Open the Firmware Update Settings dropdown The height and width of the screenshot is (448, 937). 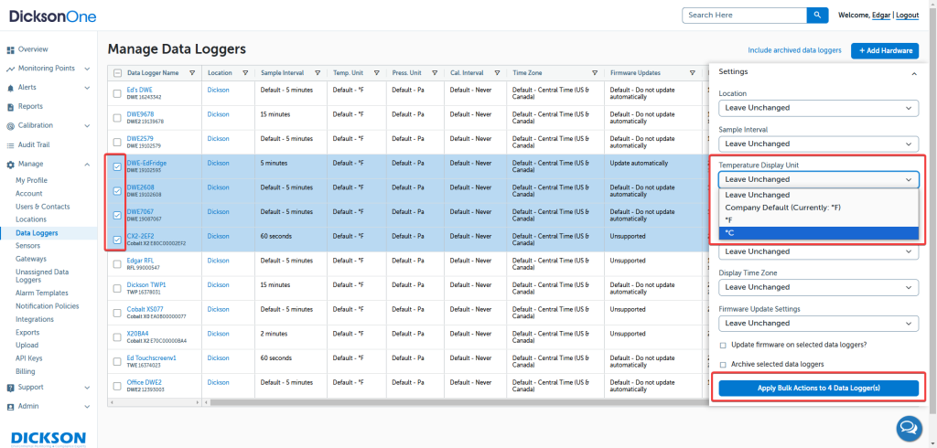click(x=817, y=323)
